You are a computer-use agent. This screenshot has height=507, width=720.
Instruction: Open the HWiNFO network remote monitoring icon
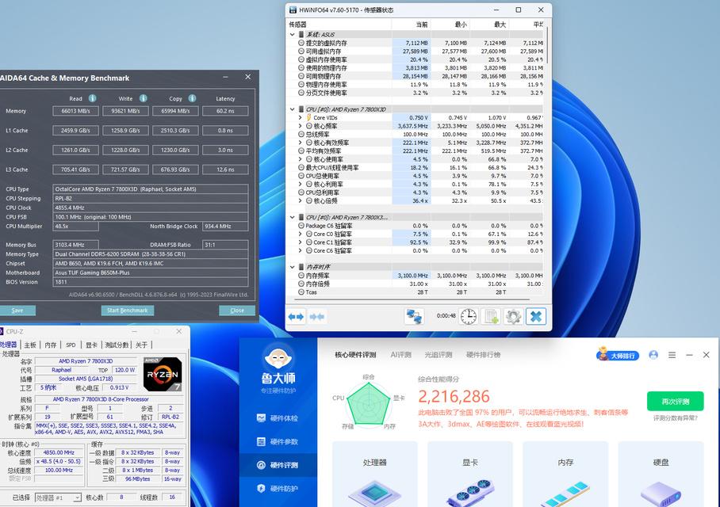414,317
